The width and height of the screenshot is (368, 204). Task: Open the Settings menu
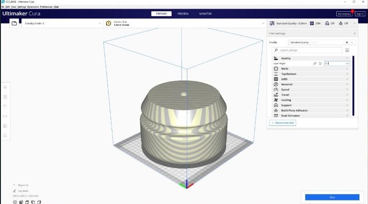22,7
